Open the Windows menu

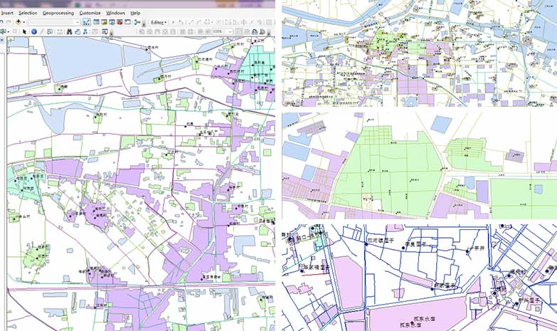point(115,13)
